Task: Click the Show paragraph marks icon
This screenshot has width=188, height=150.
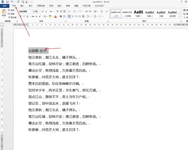Action: 107,11
